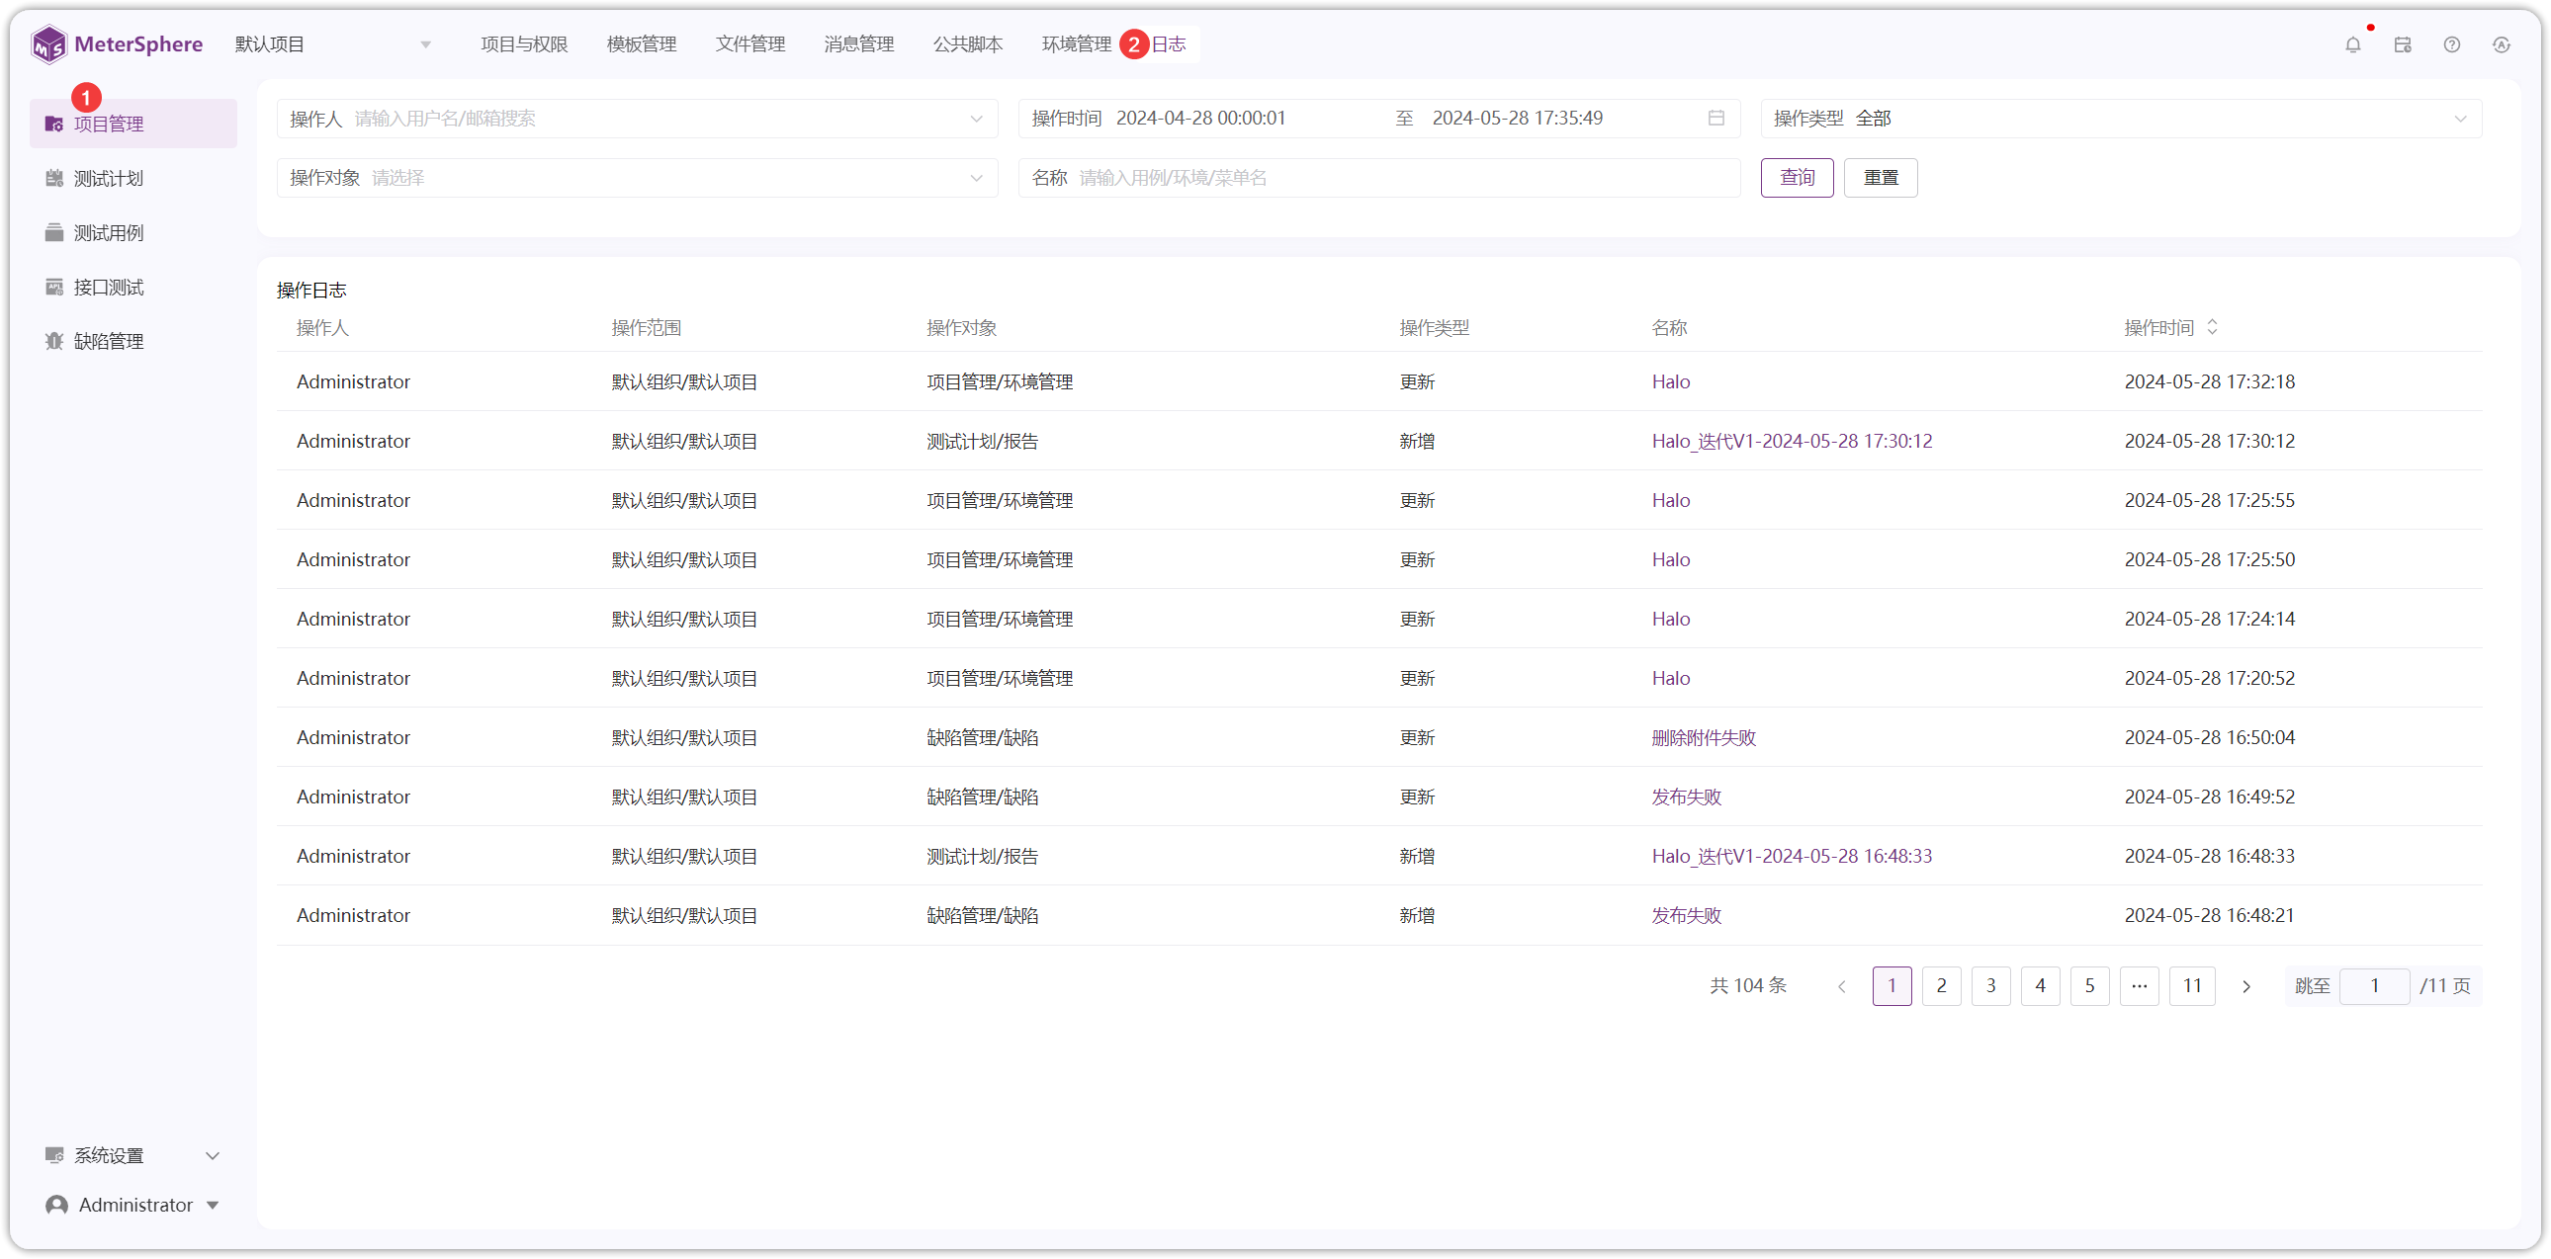Open the task center icon
The image size is (2551, 1259).
click(x=2403, y=44)
